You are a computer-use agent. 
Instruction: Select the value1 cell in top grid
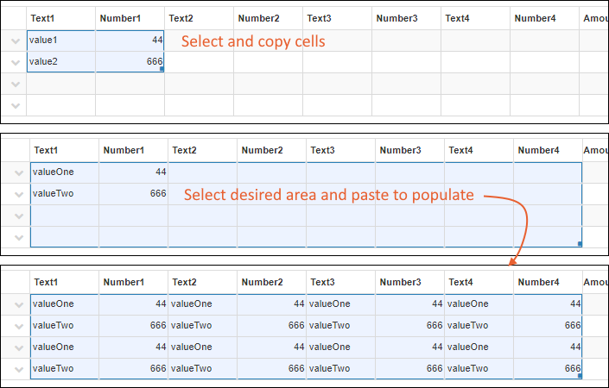click(60, 41)
